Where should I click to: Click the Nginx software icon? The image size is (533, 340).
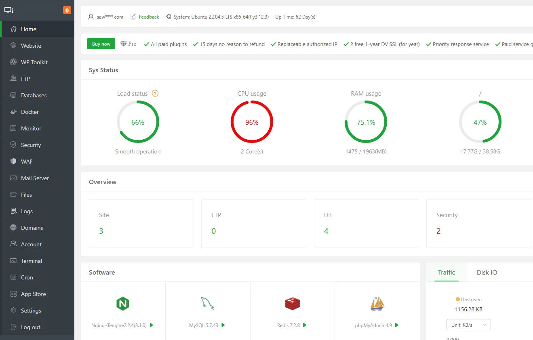pos(122,303)
